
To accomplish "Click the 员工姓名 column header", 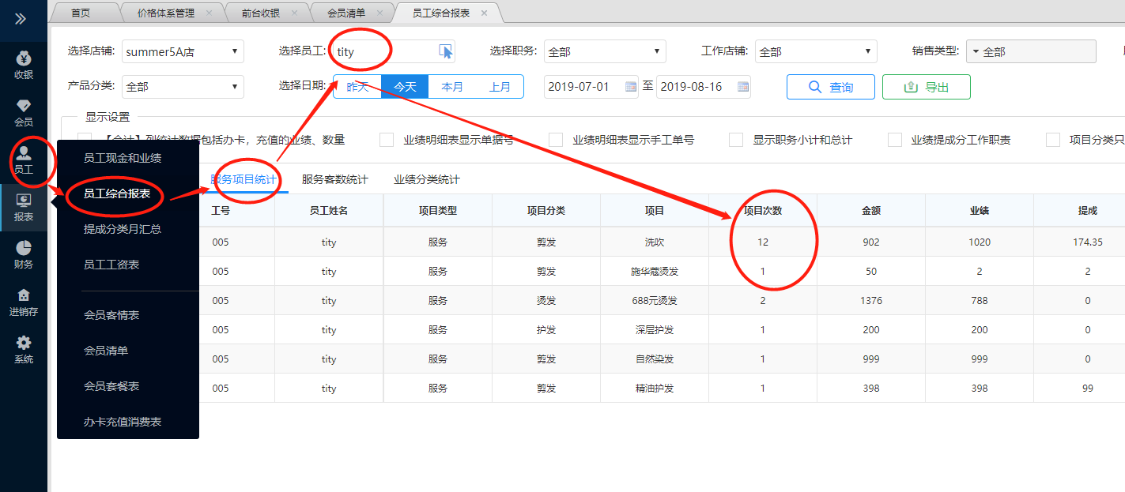I will point(329,211).
